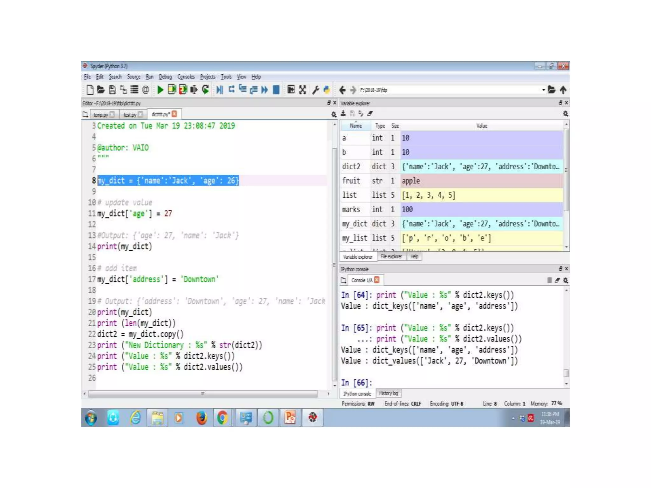Viewport: 651px width, 488px height.
Task: Switch to the temp.py editor tab
Action: click(x=100, y=115)
